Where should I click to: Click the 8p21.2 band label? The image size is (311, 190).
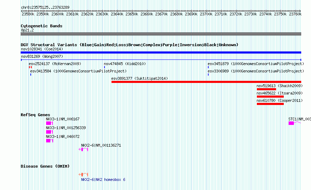pyautogui.click(x=27, y=30)
